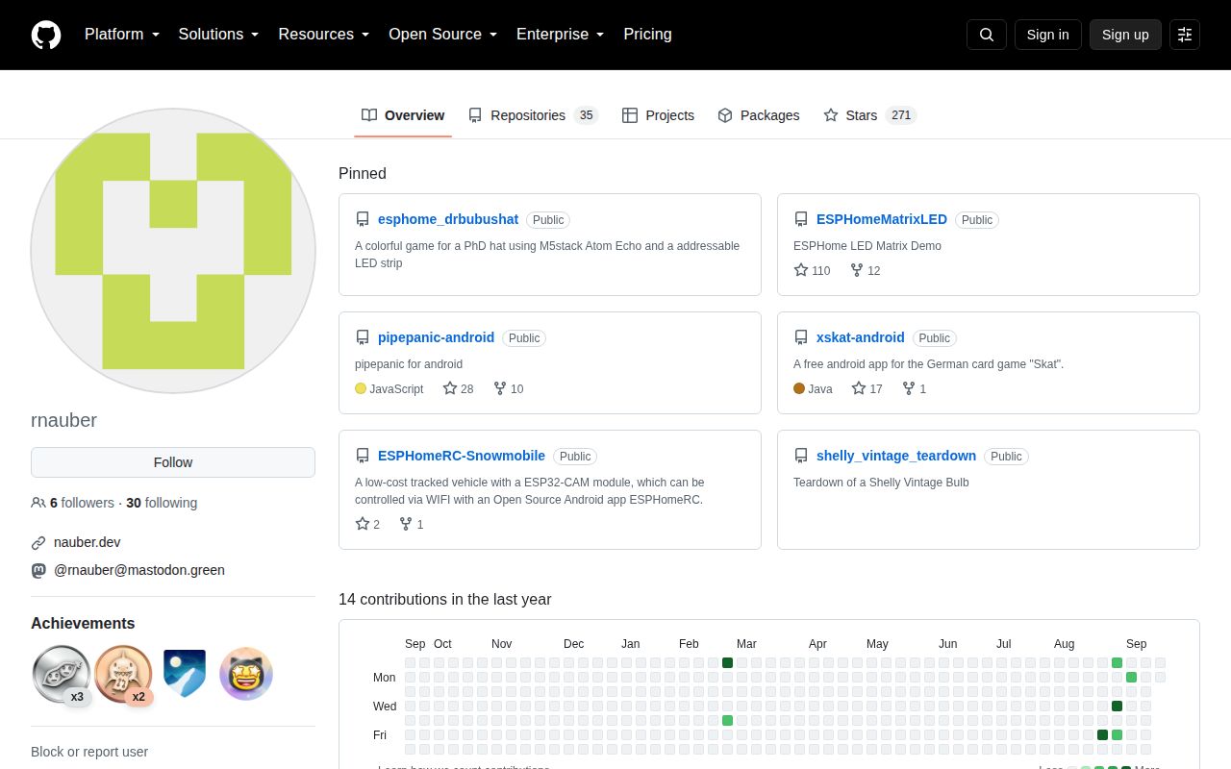Open the @rnauber@mastodon.green profile link
Image resolution: width=1231 pixels, height=769 pixels.
[x=139, y=570]
